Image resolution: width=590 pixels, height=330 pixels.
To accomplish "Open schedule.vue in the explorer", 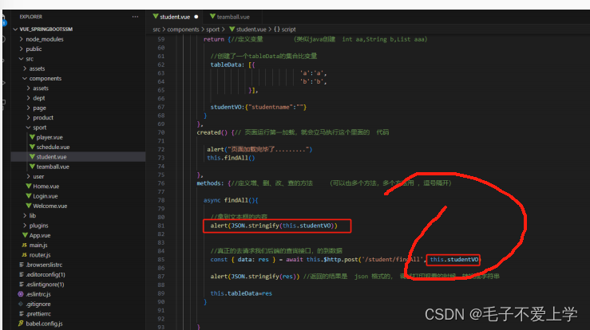I will click(x=53, y=147).
